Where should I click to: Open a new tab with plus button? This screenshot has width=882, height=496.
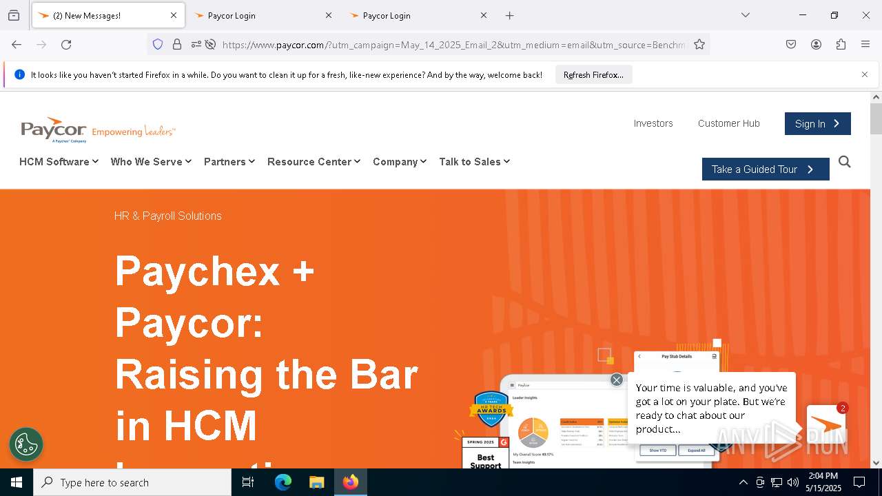pos(509,15)
